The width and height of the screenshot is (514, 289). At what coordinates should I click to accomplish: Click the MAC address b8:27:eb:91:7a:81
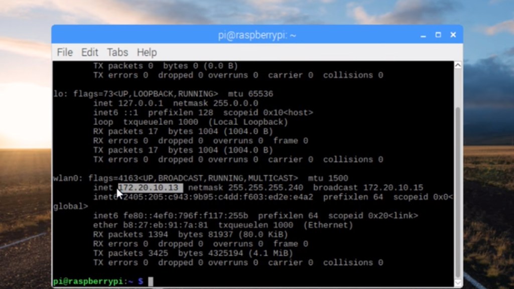(166, 225)
